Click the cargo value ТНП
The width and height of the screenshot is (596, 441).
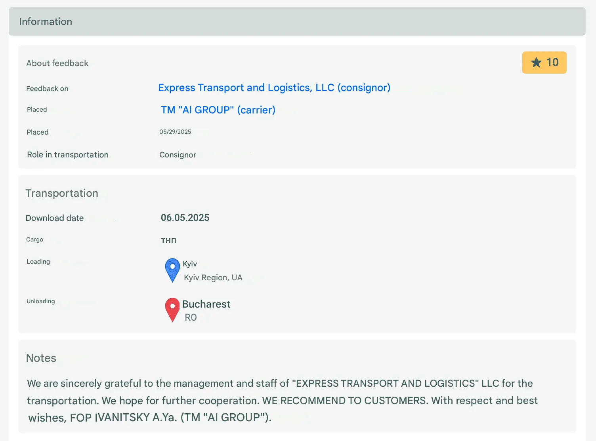click(168, 241)
